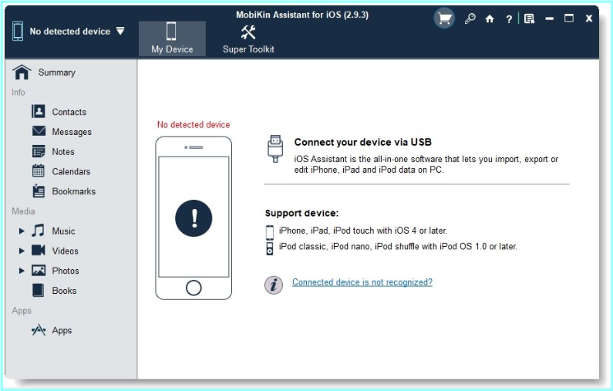
Task: Switch to the Super Toolkit tab
Action: click(x=248, y=39)
